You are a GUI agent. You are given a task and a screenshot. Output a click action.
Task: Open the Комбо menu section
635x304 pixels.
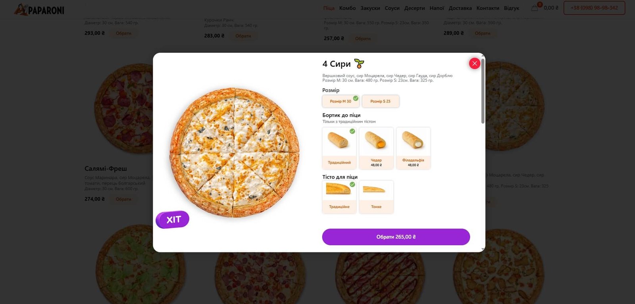[x=347, y=8]
